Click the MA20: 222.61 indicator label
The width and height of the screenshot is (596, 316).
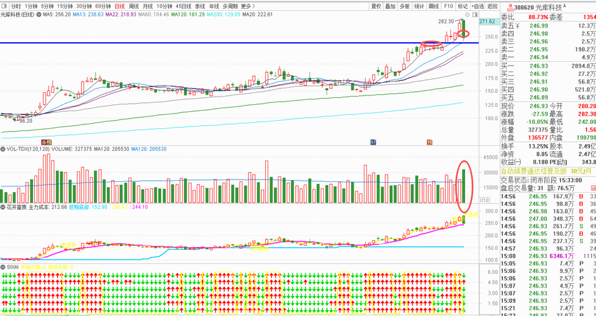coord(258,15)
